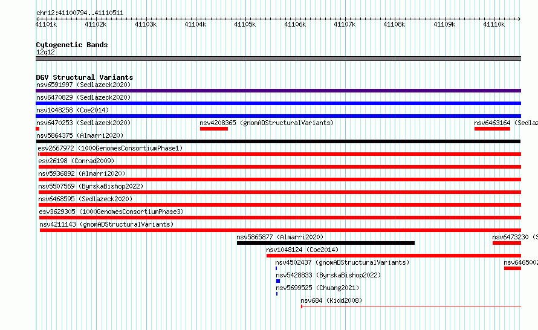Click the 41105k ruler tick label
The image size is (538, 330).
pos(245,24)
